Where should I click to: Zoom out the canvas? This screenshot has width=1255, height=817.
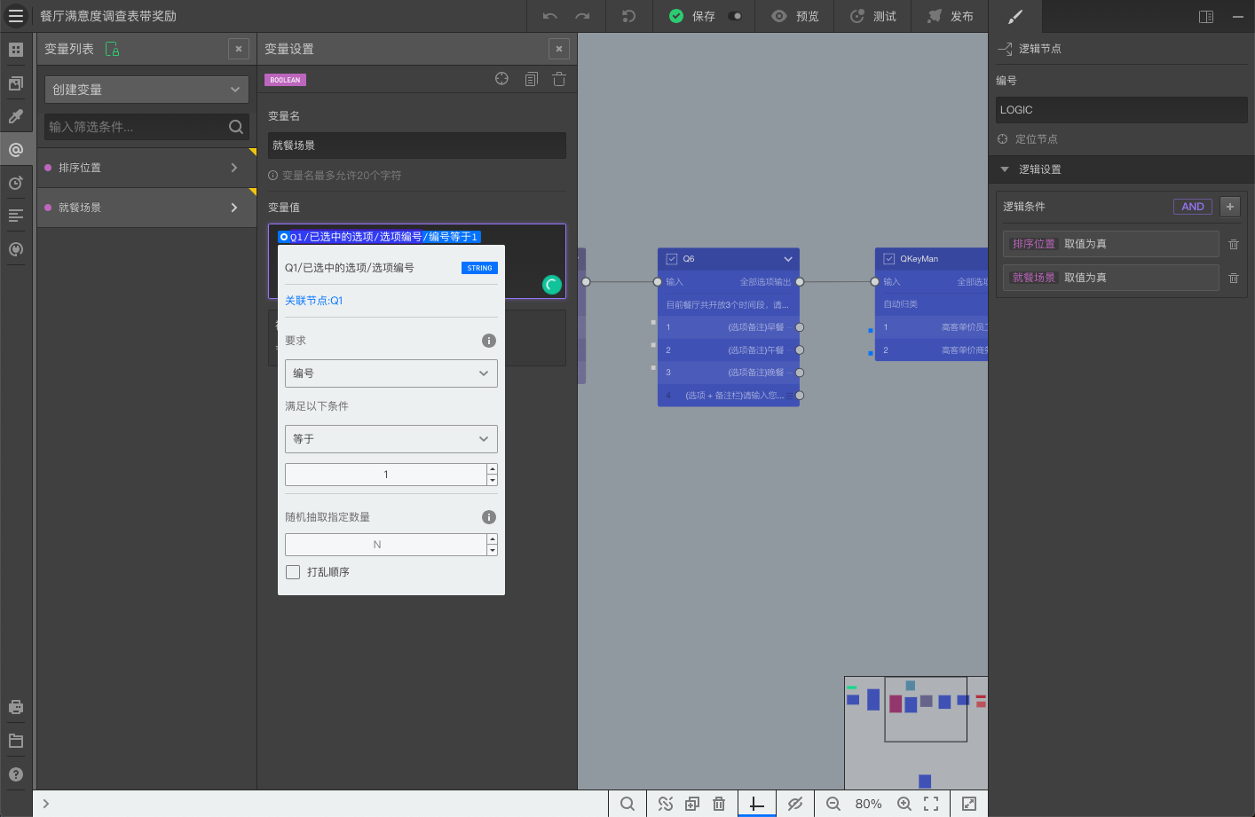tap(833, 804)
